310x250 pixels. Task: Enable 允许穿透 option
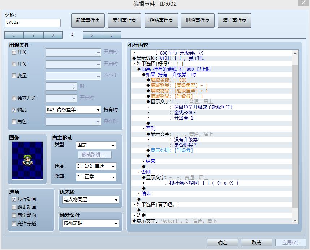(14, 224)
